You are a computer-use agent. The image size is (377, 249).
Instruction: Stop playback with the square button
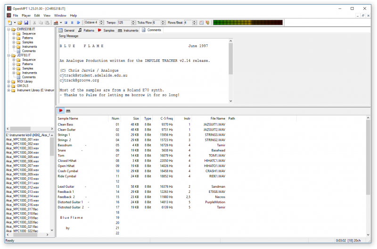[x=66, y=23]
